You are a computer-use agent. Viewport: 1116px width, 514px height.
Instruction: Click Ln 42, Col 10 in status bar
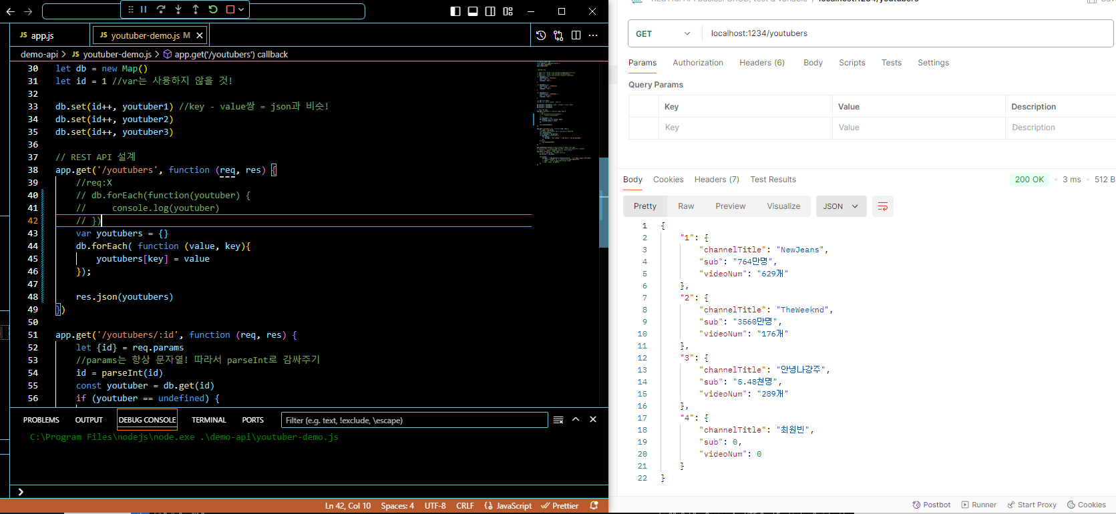(x=347, y=506)
